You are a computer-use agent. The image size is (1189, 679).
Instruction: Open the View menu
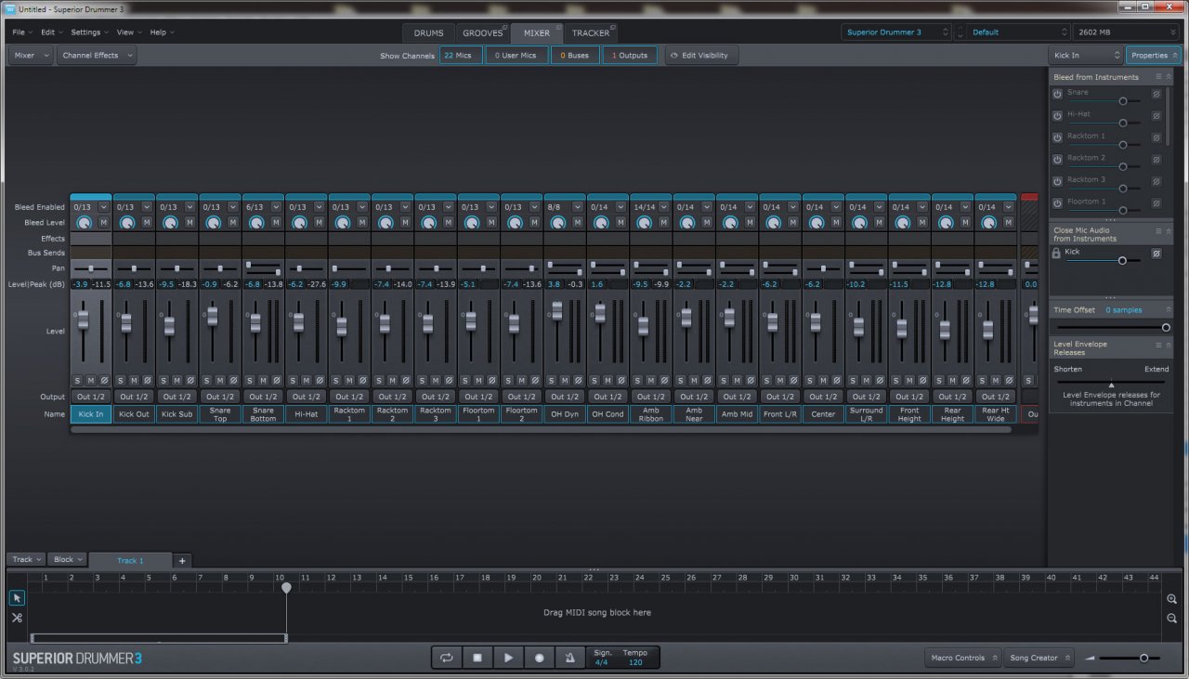(128, 32)
